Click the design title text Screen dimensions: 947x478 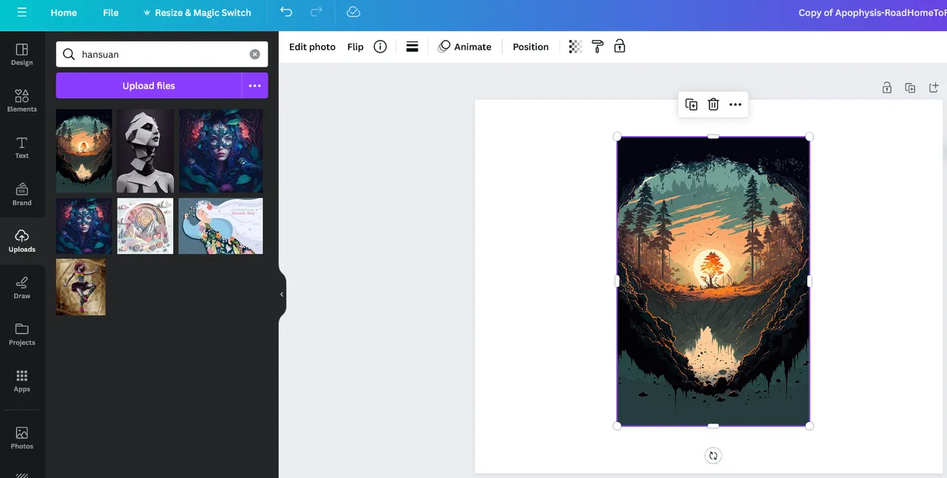click(x=872, y=13)
